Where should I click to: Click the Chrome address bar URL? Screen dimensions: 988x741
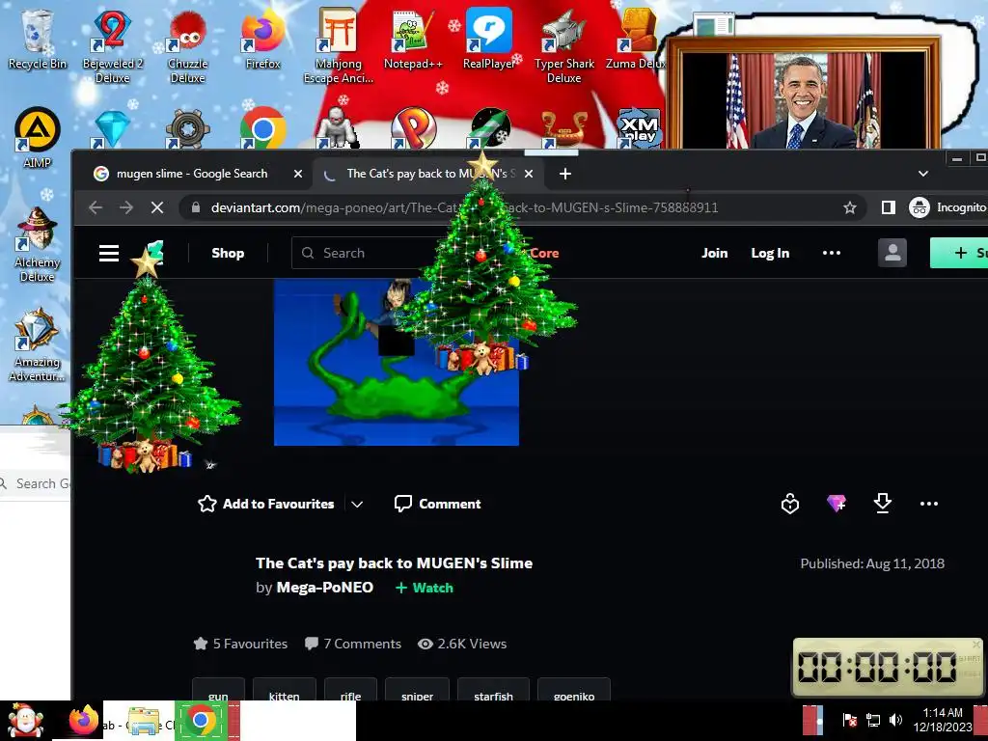[x=464, y=207]
